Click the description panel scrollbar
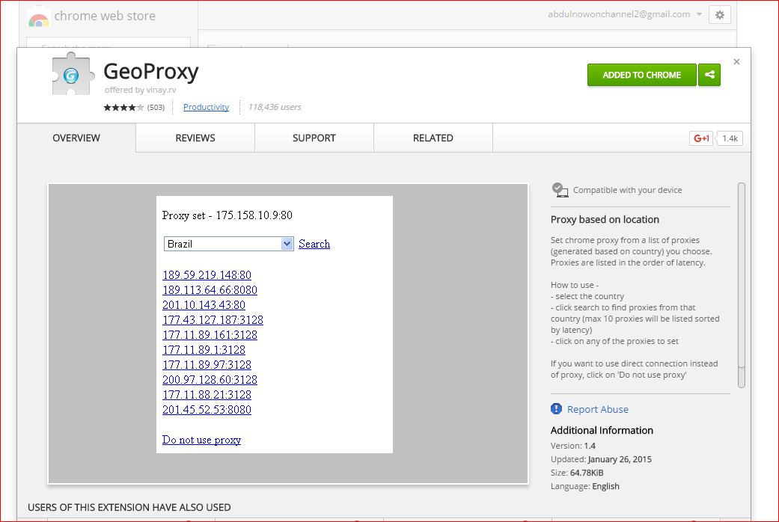This screenshot has height=522, width=779. pos(742,285)
